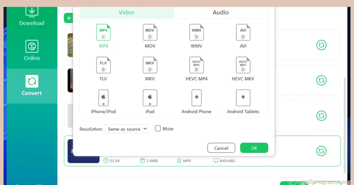Choose the FLV format icon
The image size is (354, 185).
(103, 65)
